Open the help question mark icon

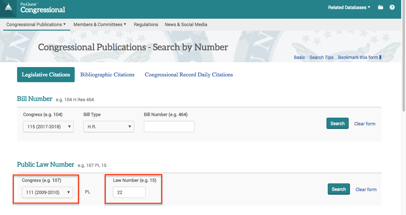[392, 7]
